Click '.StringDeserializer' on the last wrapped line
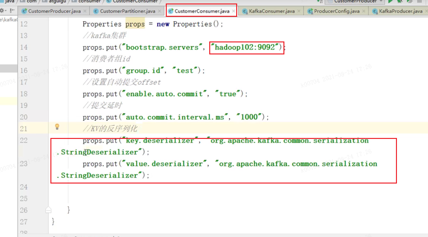 click(97, 175)
